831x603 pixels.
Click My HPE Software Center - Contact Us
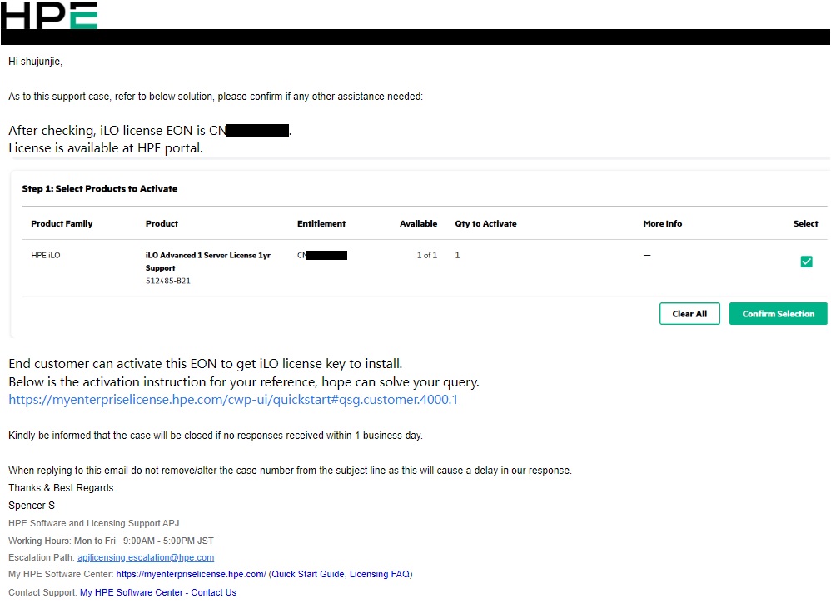tap(157, 593)
